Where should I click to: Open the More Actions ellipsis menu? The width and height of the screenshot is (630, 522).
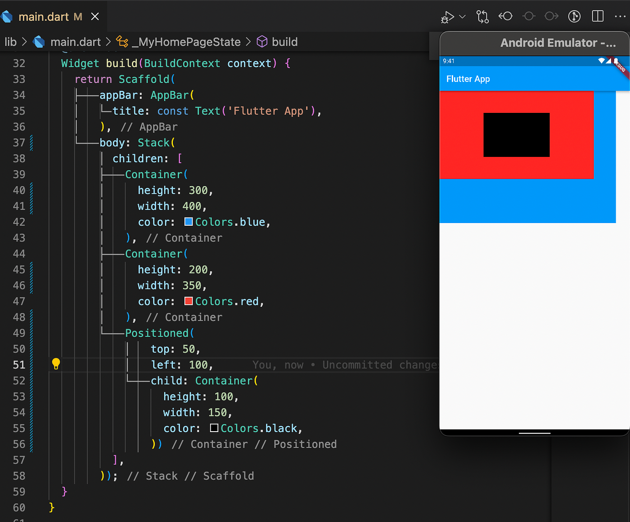click(x=620, y=17)
